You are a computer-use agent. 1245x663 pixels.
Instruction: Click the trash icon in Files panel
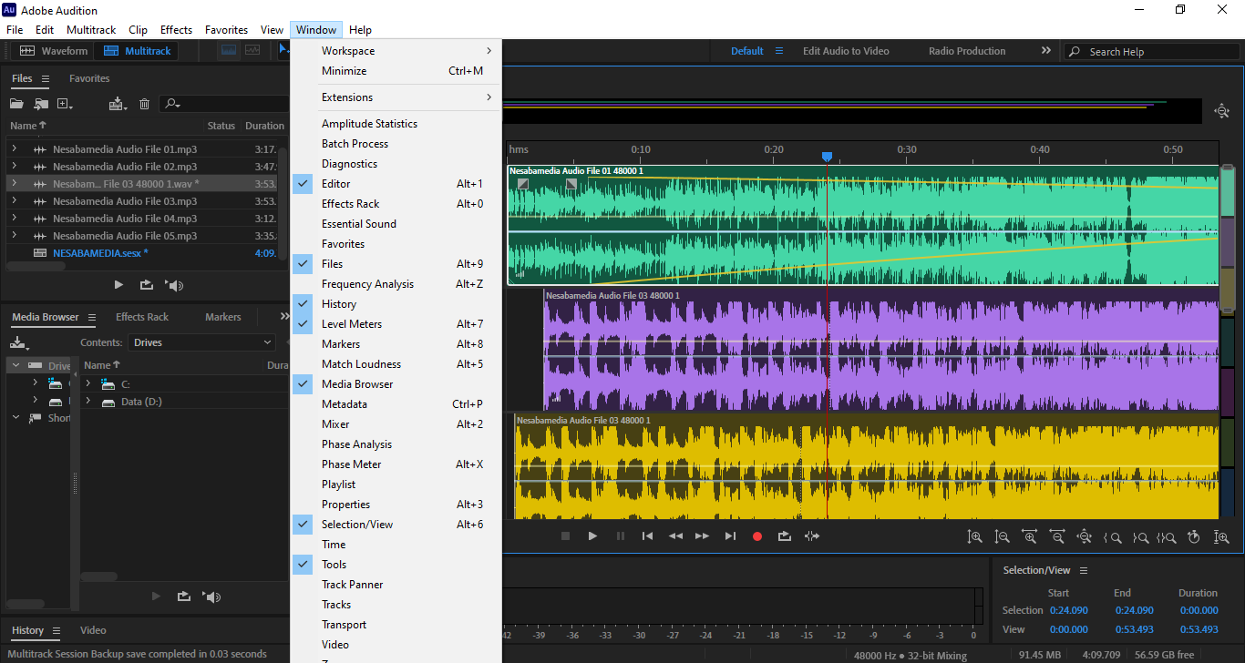[144, 104]
